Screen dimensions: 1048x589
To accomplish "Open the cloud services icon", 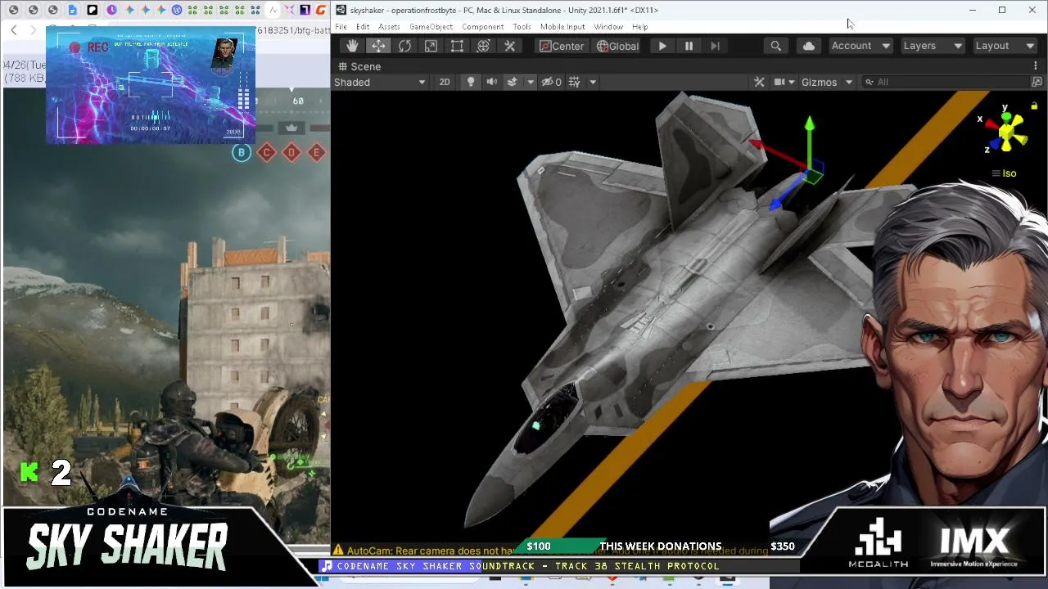I will [809, 46].
